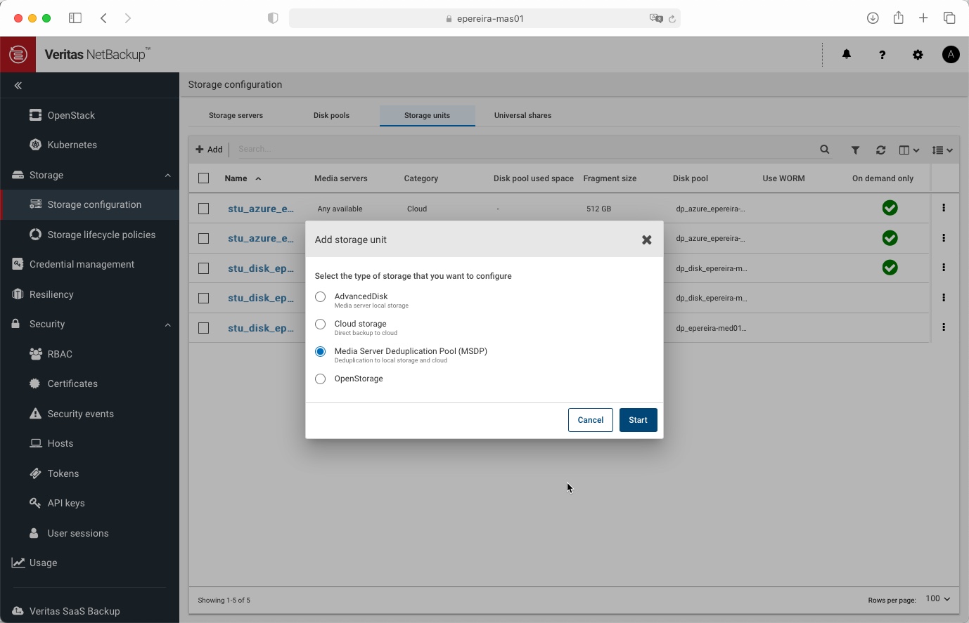Switch to the Disk pools tab

331,115
